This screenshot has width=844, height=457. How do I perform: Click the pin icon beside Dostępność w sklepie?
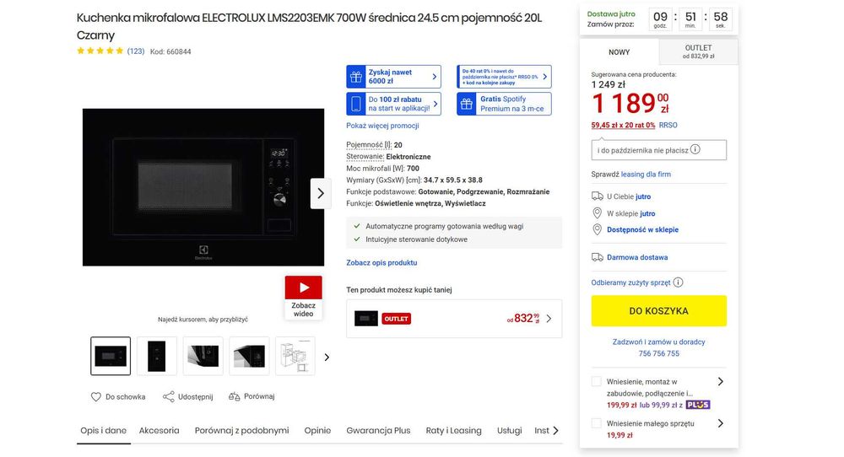(597, 229)
